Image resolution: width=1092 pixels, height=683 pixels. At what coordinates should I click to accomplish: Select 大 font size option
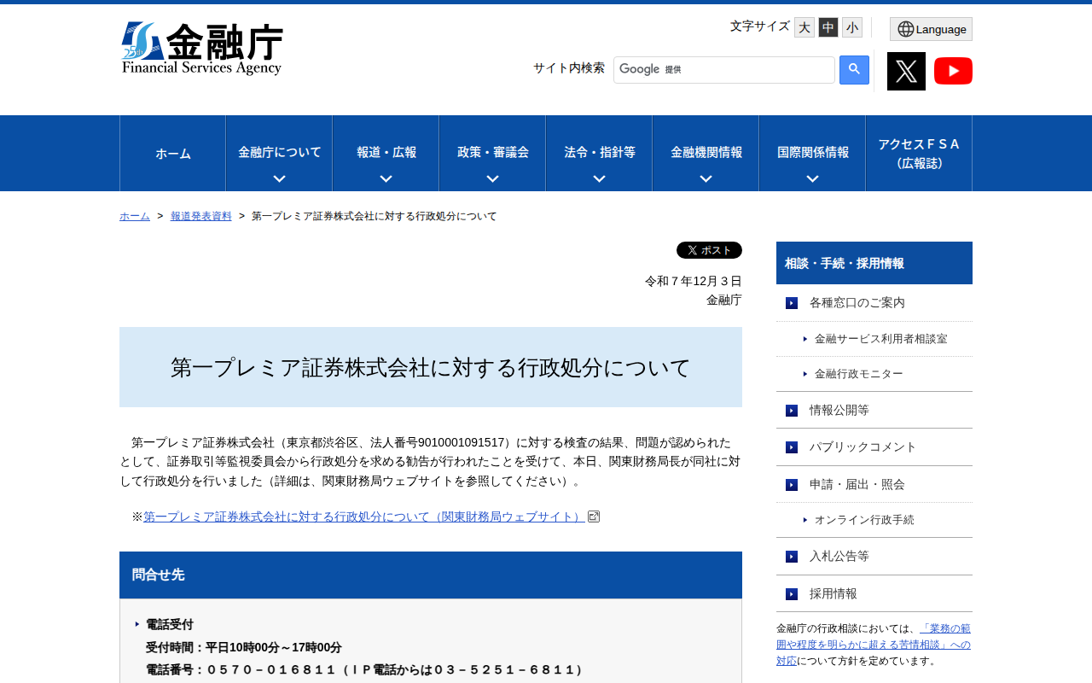coord(804,26)
